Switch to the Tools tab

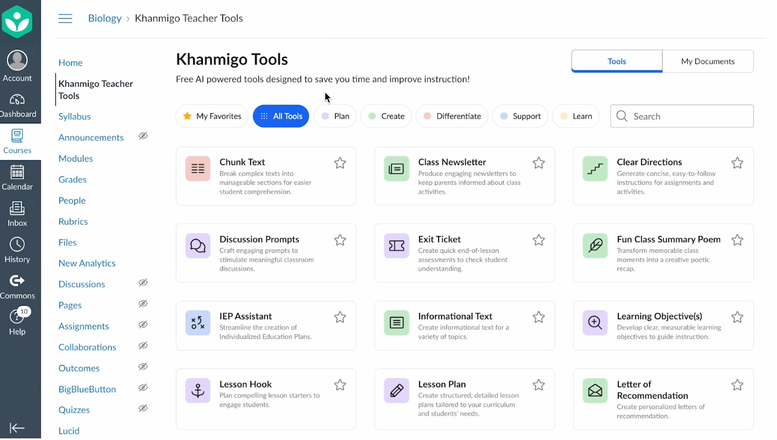(x=617, y=61)
